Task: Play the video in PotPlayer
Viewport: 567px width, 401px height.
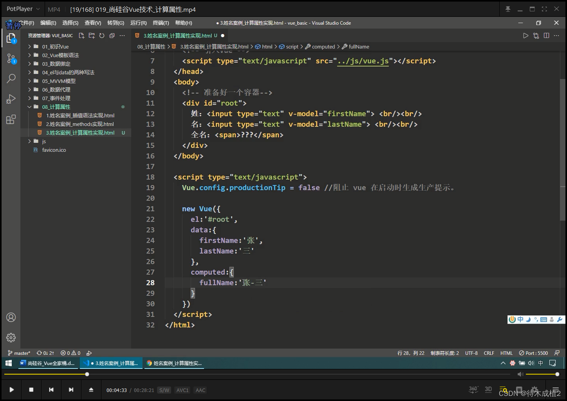Action: click(12, 390)
